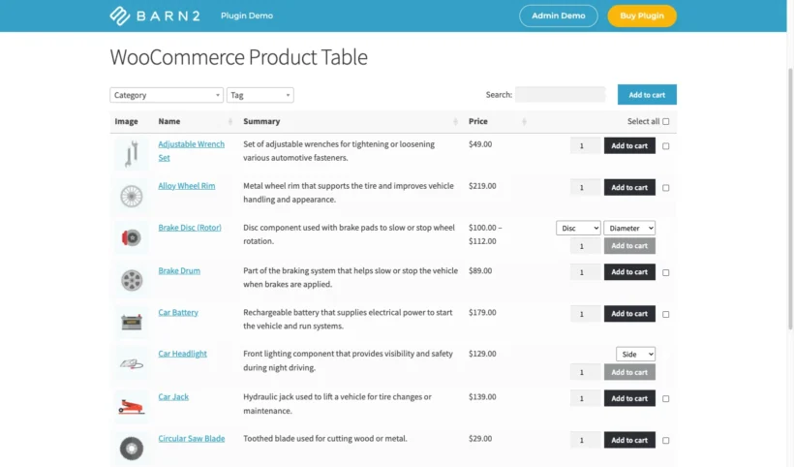Add Car Battery to cart
The height and width of the screenshot is (467, 794).
click(x=629, y=314)
